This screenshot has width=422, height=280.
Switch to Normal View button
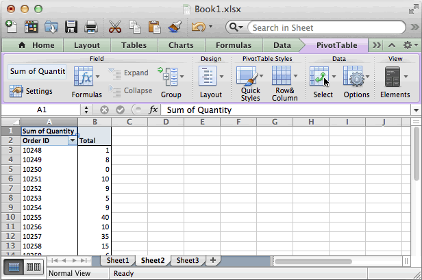coord(14,267)
